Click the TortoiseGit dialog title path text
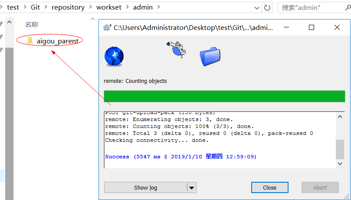This screenshot has width=351, height=200. coord(193,27)
